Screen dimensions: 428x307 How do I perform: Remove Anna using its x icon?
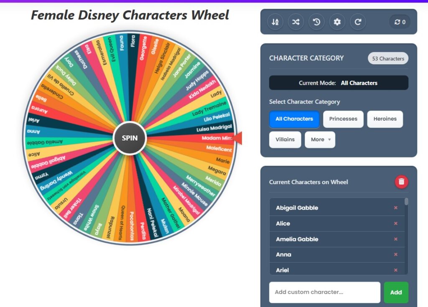tap(395, 254)
